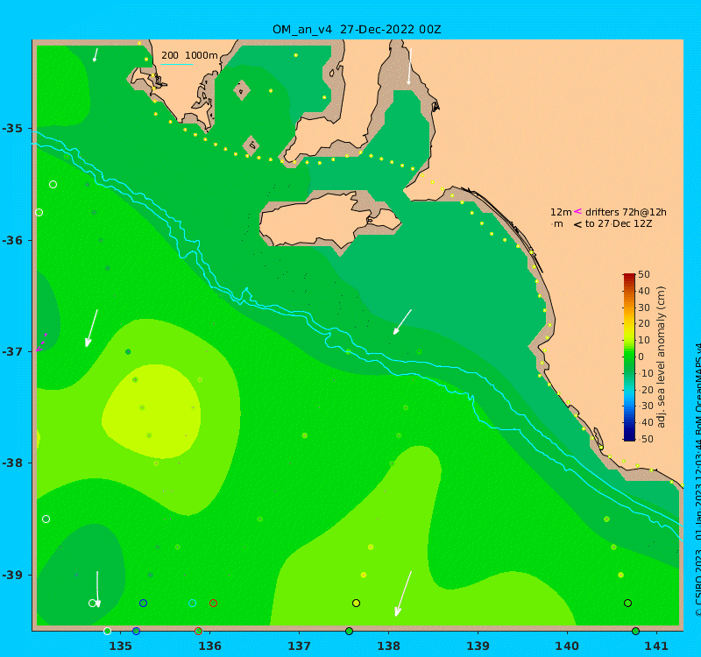
Task: Click longitude label 139
Action: pyautogui.click(x=478, y=646)
